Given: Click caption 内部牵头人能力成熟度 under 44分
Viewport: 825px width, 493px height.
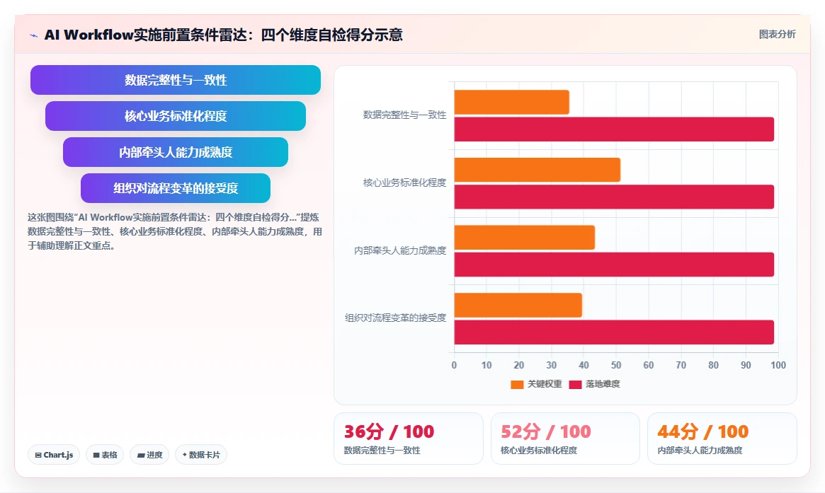Looking at the screenshot, I should click(700, 451).
